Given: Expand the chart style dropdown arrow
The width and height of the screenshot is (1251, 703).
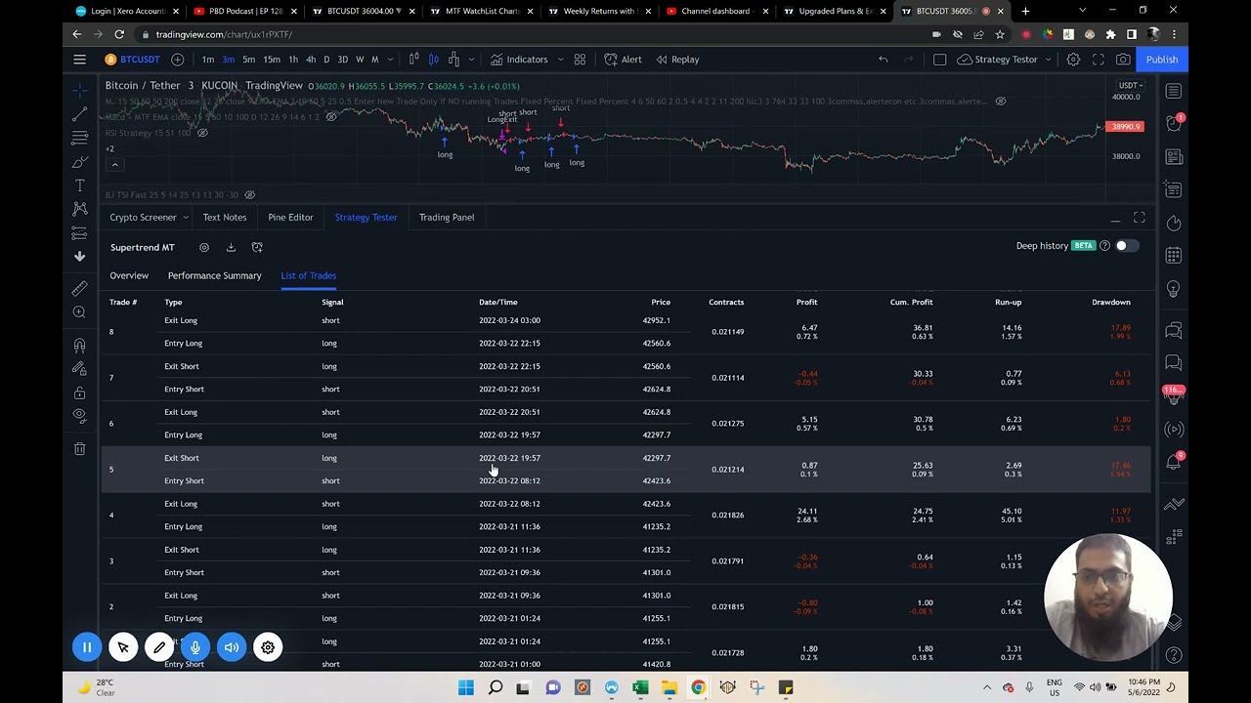Looking at the screenshot, I should [470, 60].
